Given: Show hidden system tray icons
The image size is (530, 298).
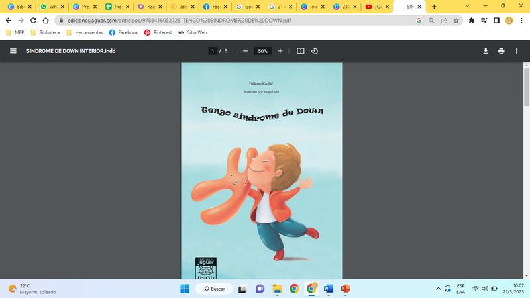Looking at the screenshot, I should point(438,289).
